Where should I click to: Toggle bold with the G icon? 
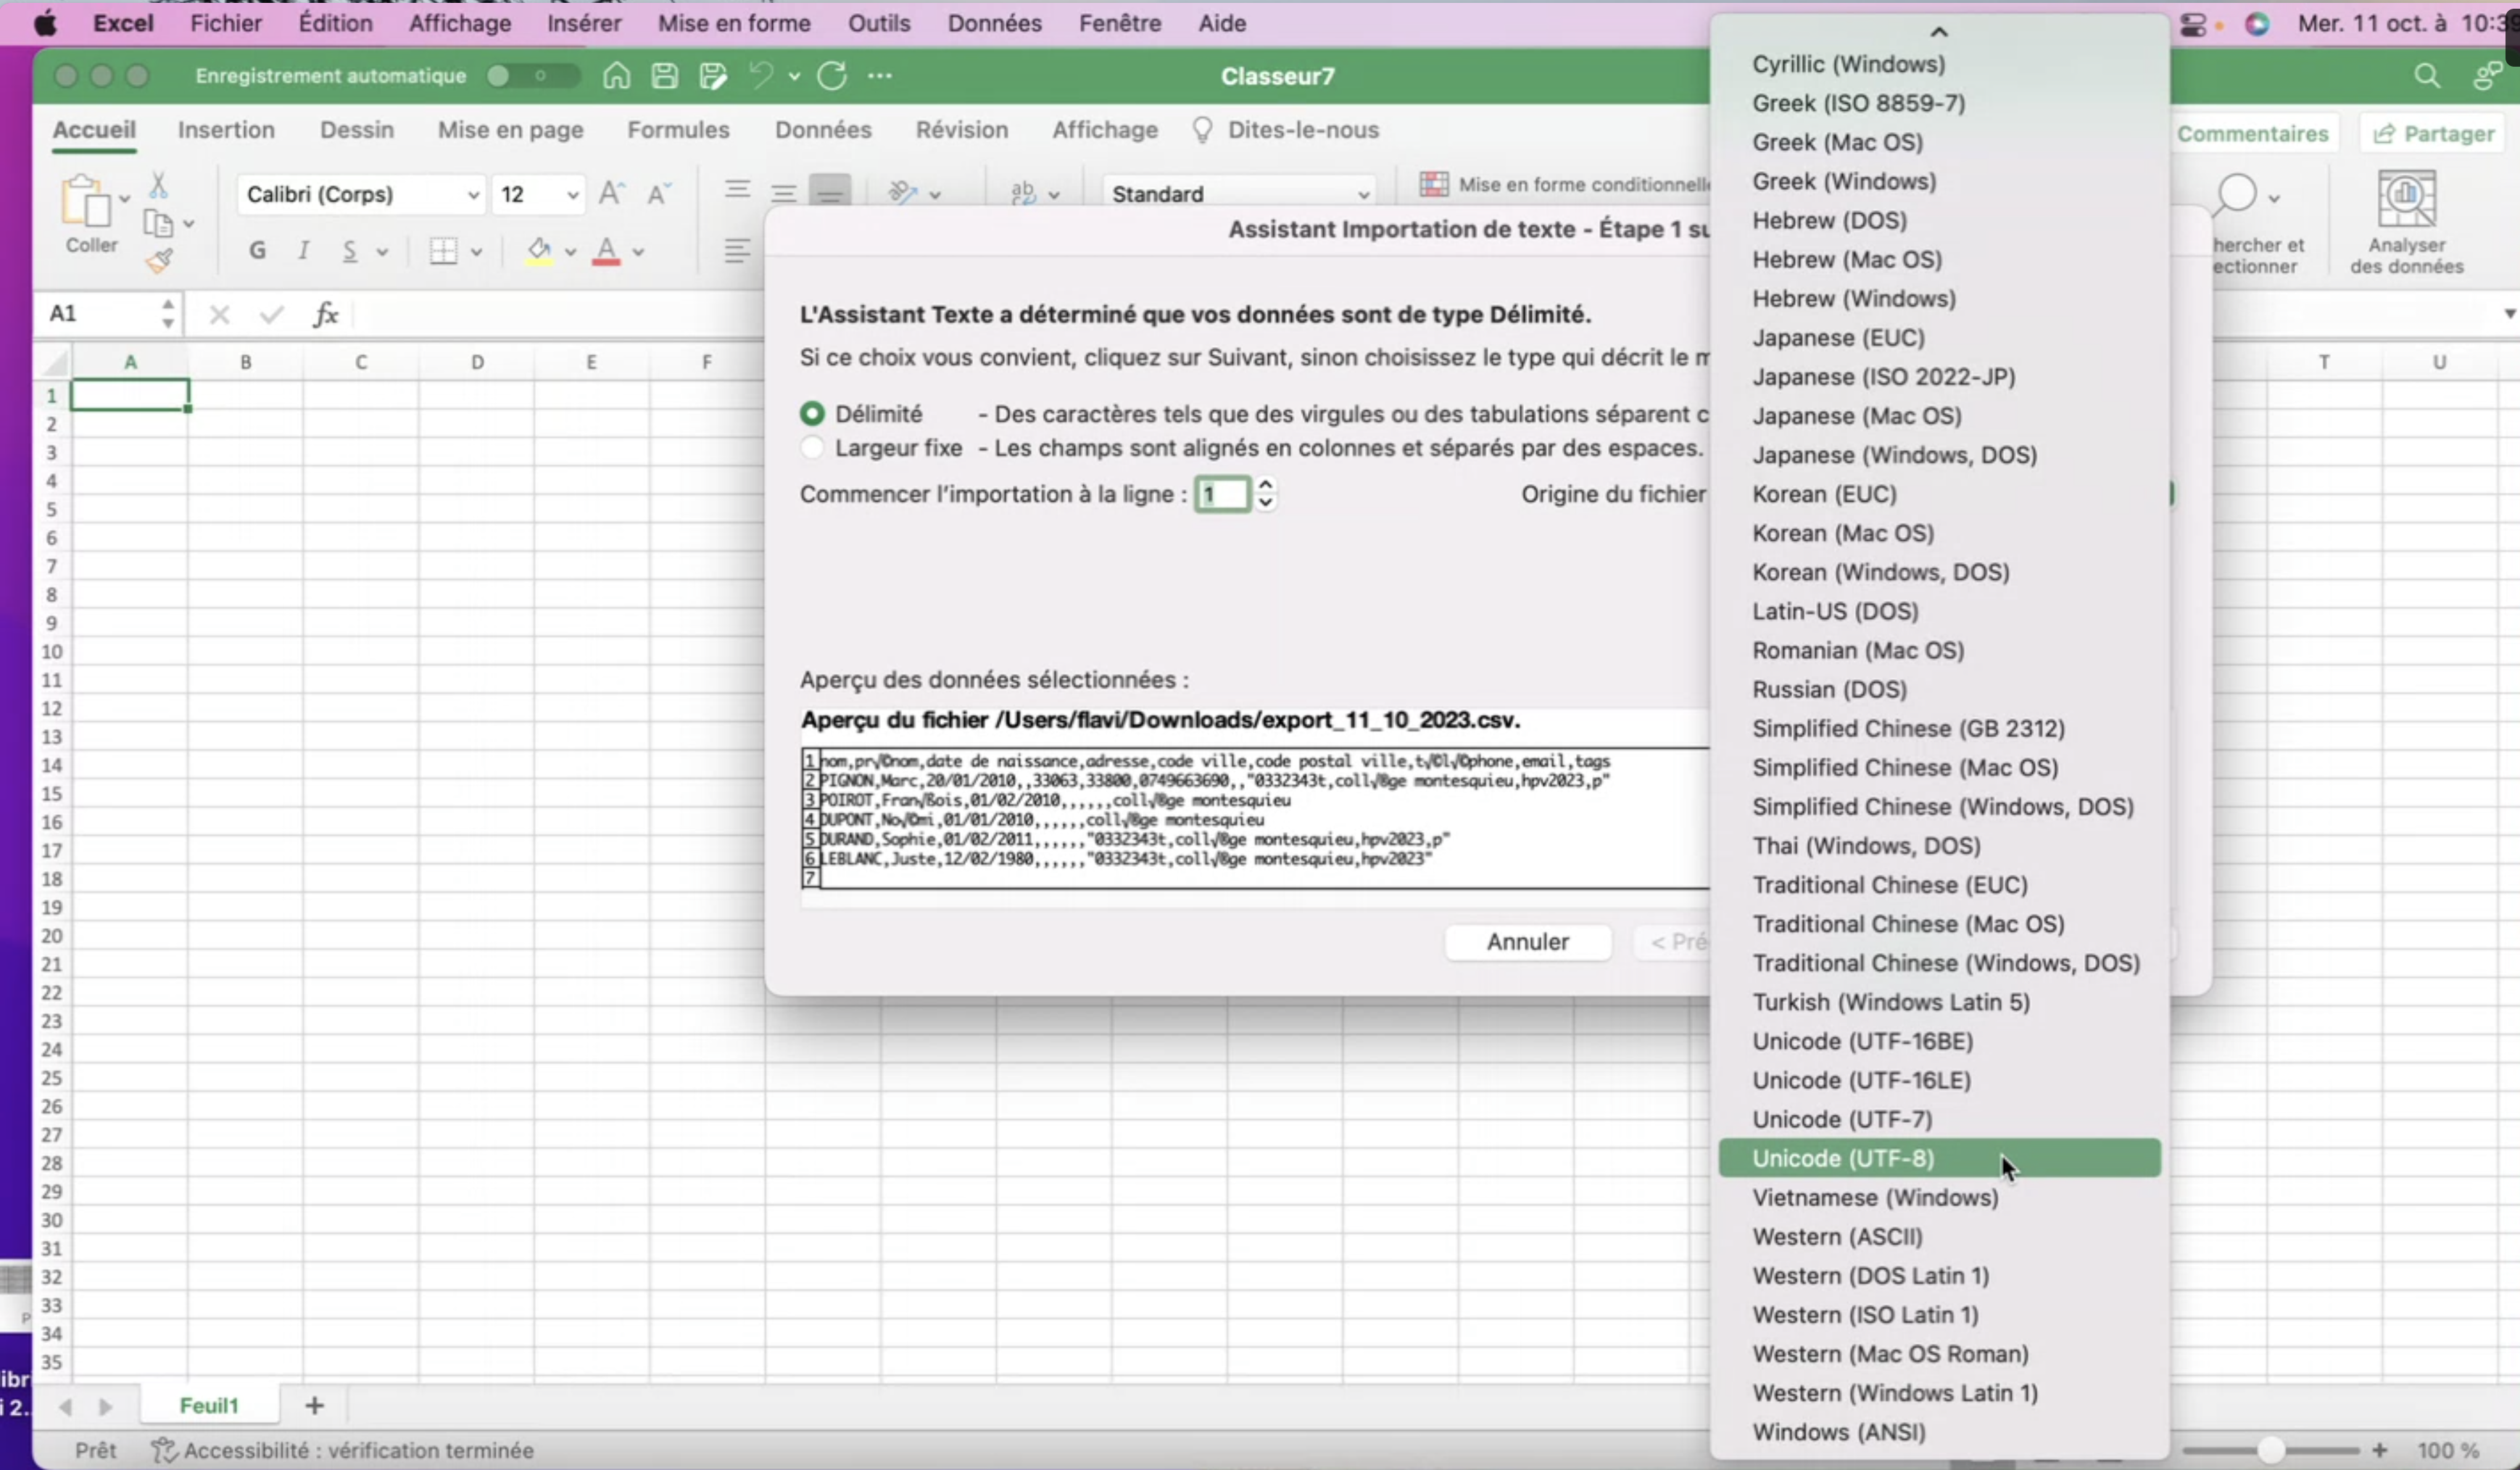click(257, 251)
